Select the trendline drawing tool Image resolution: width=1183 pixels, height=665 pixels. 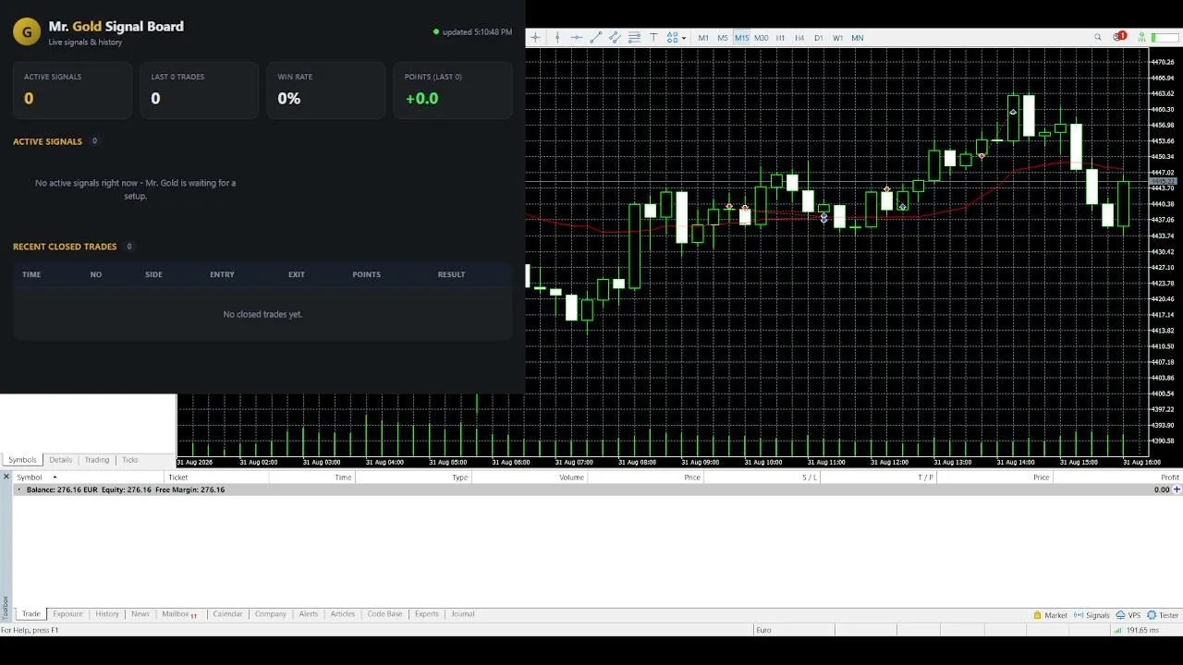click(595, 38)
